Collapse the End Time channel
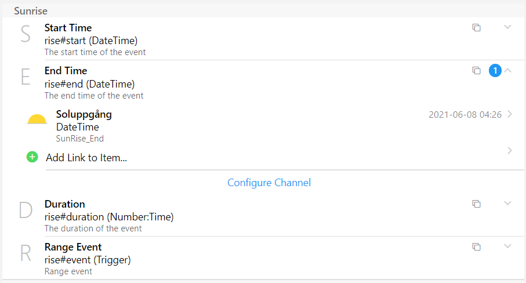 tap(508, 71)
